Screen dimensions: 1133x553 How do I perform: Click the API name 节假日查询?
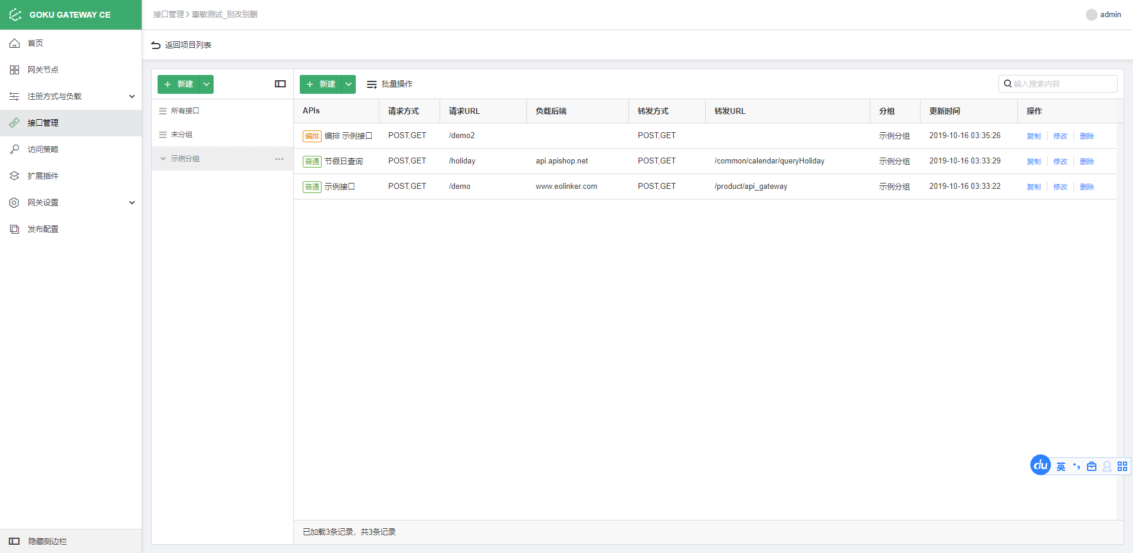[x=343, y=162]
